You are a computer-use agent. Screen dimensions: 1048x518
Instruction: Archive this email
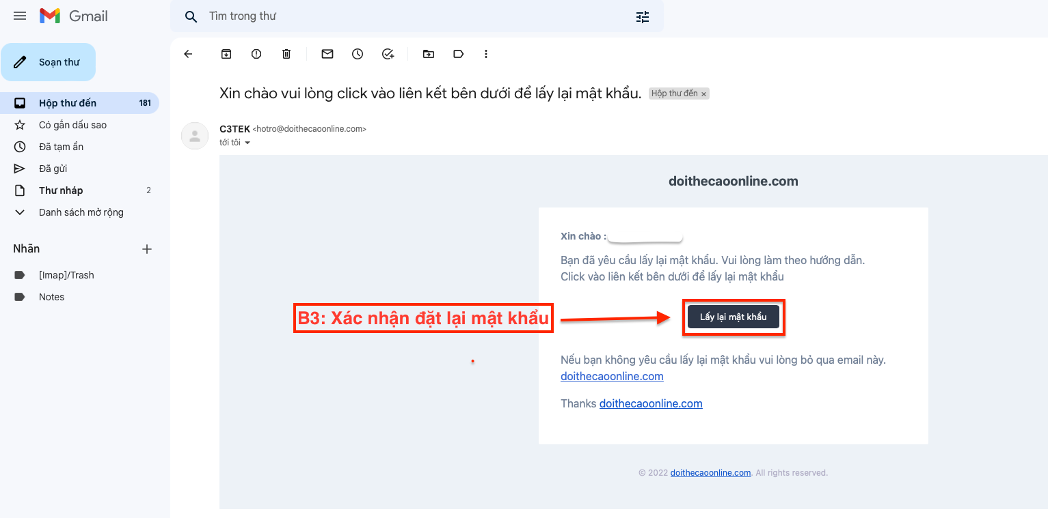pyautogui.click(x=226, y=54)
